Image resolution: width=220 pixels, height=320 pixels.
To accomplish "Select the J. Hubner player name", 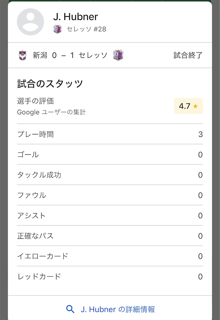I will (75, 17).
